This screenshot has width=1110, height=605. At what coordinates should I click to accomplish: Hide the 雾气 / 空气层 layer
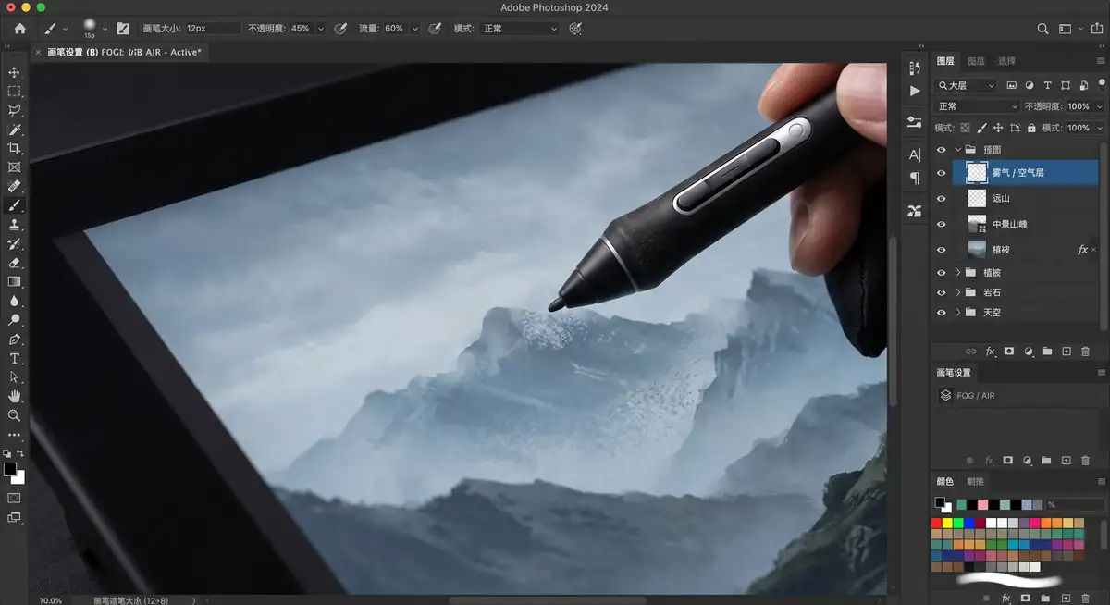(942, 173)
